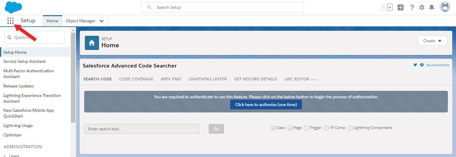Open the user profile avatar
The height and width of the screenshot is (157, 456).
point(445,7)
